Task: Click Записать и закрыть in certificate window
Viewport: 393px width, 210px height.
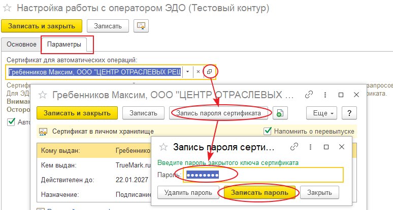Action: coord(77,113)
